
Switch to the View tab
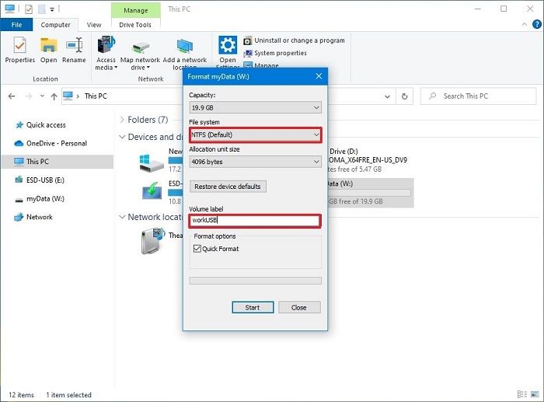94,25
